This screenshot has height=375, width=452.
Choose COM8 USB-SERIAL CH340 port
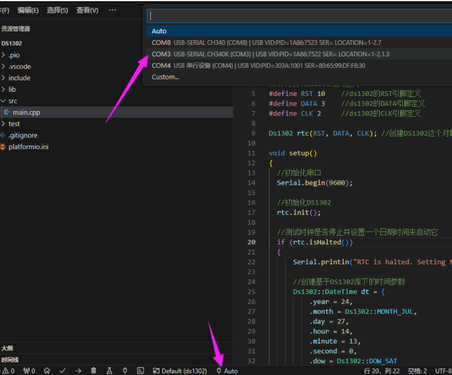[299, 42]
